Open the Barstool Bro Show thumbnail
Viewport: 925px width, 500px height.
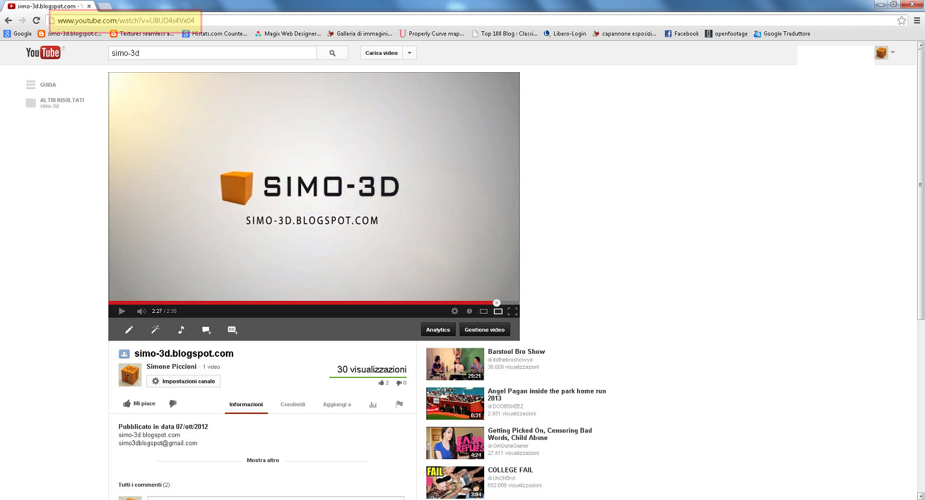(455, 364)
